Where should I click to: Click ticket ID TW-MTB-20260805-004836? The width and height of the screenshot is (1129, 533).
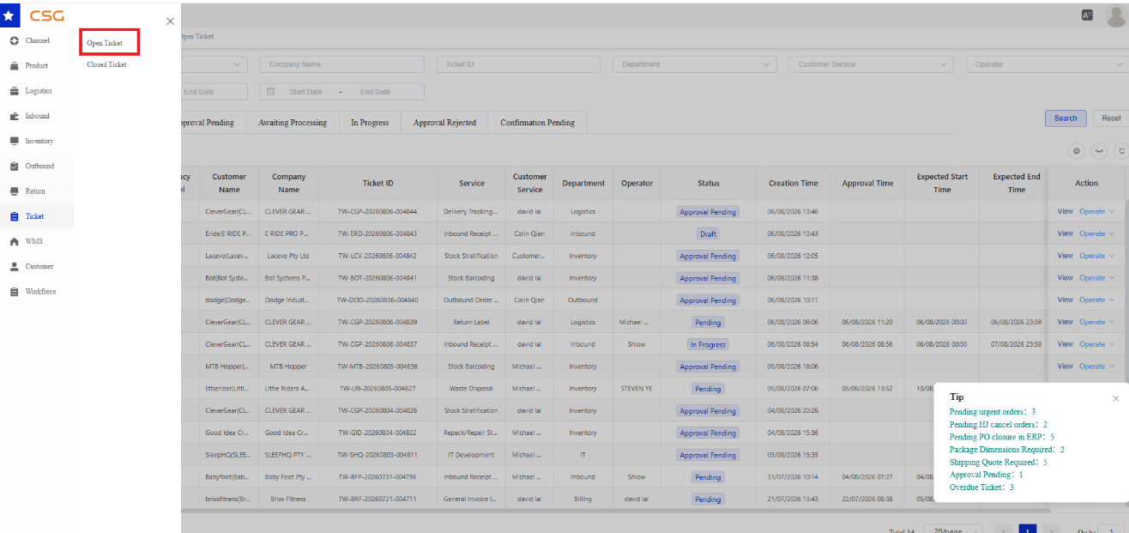pyautogui.click(x=377, y=366)
